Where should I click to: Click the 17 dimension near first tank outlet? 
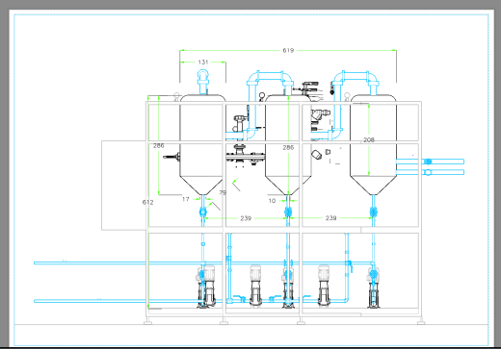pos(186,199)
